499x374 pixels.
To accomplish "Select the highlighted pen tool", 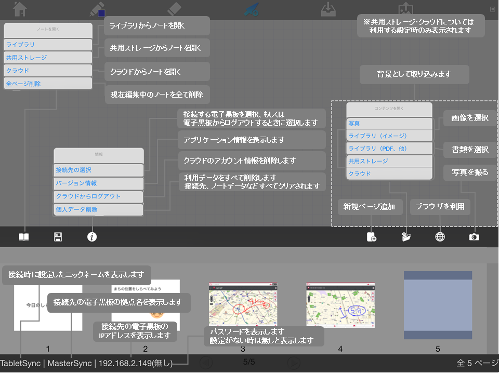I will tap(251, 9).
